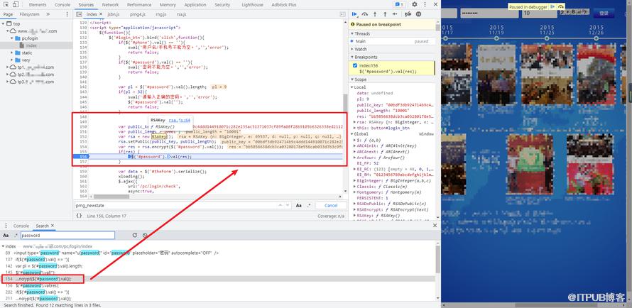Open rsa.js:64 link in tooltip
This screenshot has width=632, height=308.
click(180, 120)
